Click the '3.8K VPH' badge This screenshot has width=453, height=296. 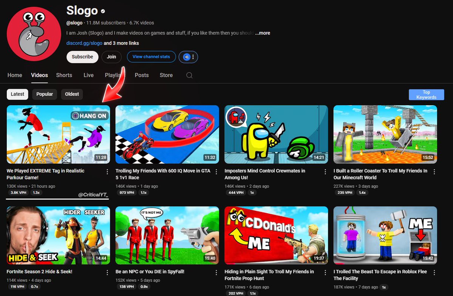click(x=19, y=193)
